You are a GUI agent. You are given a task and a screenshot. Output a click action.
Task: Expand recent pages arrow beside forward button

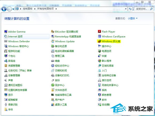13,9
